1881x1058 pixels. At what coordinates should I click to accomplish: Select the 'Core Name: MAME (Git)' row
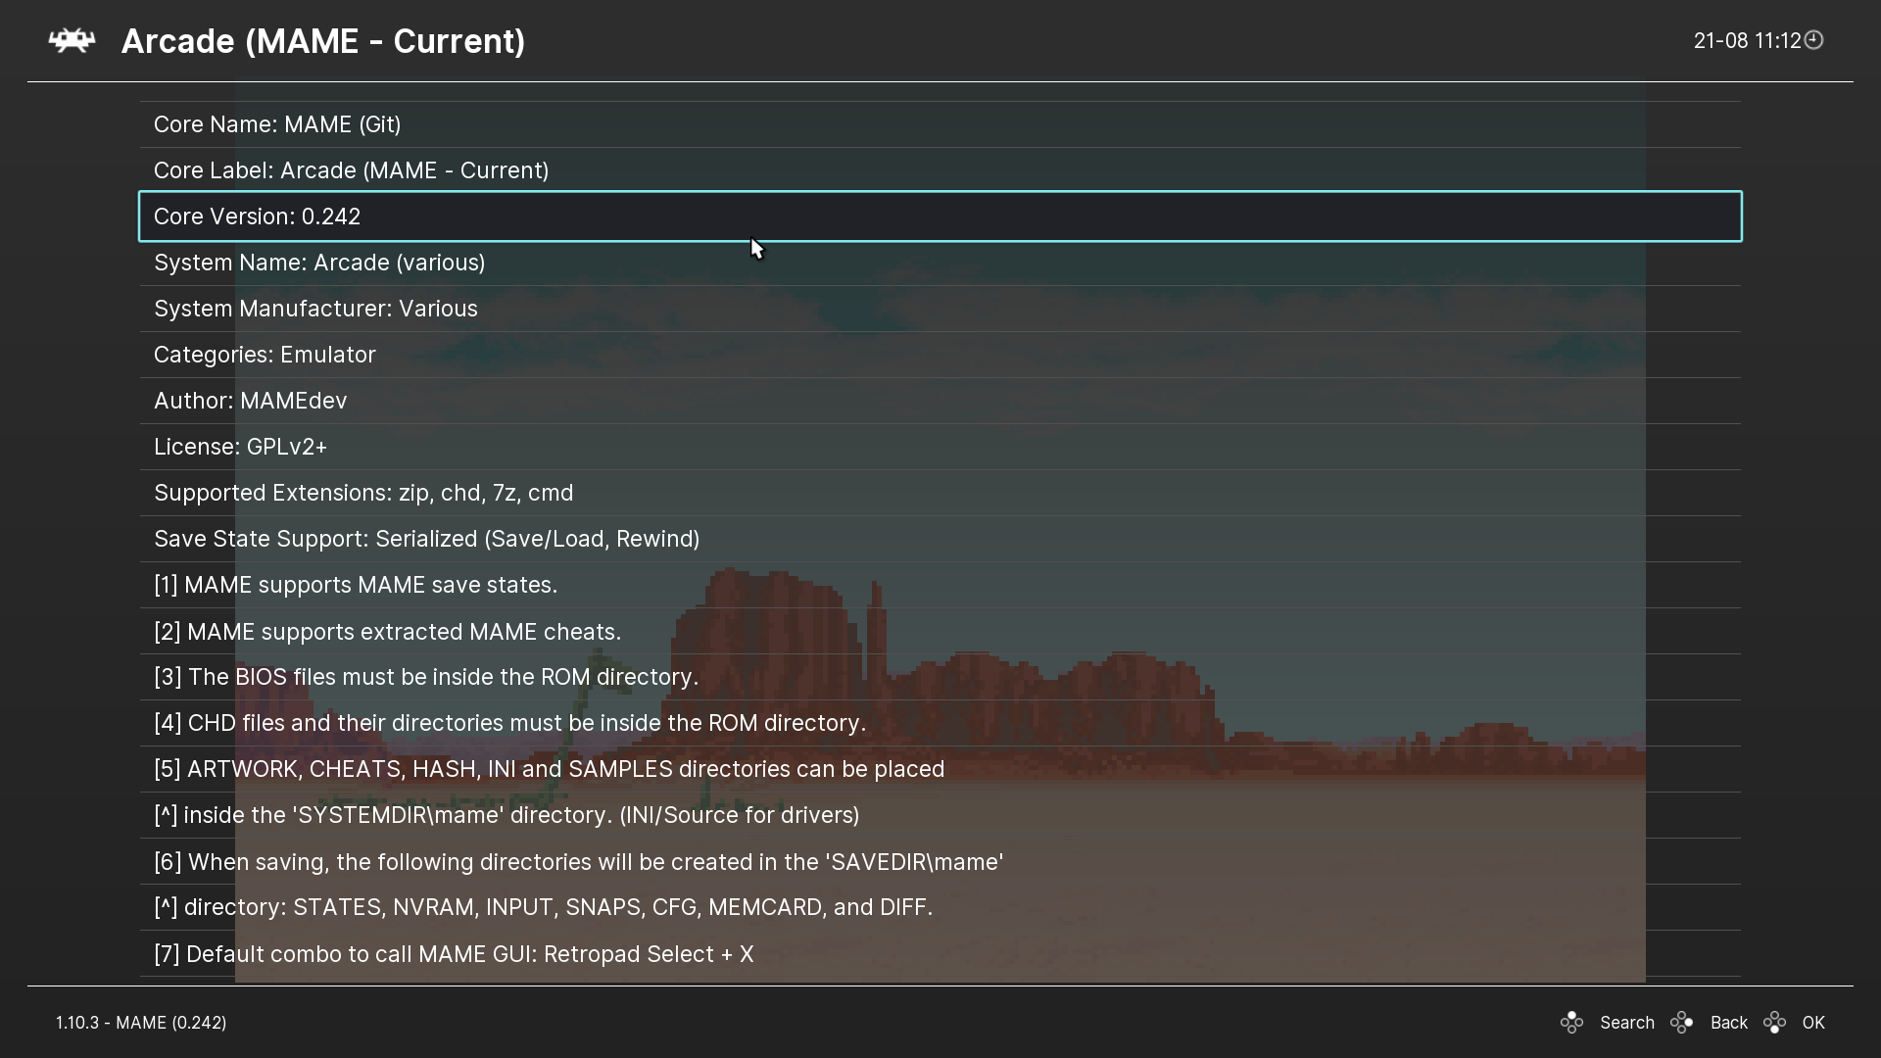tap(940, 124)
